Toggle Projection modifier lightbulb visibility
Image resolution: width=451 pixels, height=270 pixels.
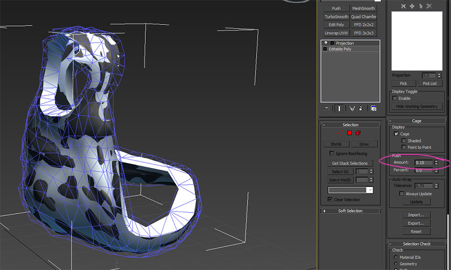[325, 43]
